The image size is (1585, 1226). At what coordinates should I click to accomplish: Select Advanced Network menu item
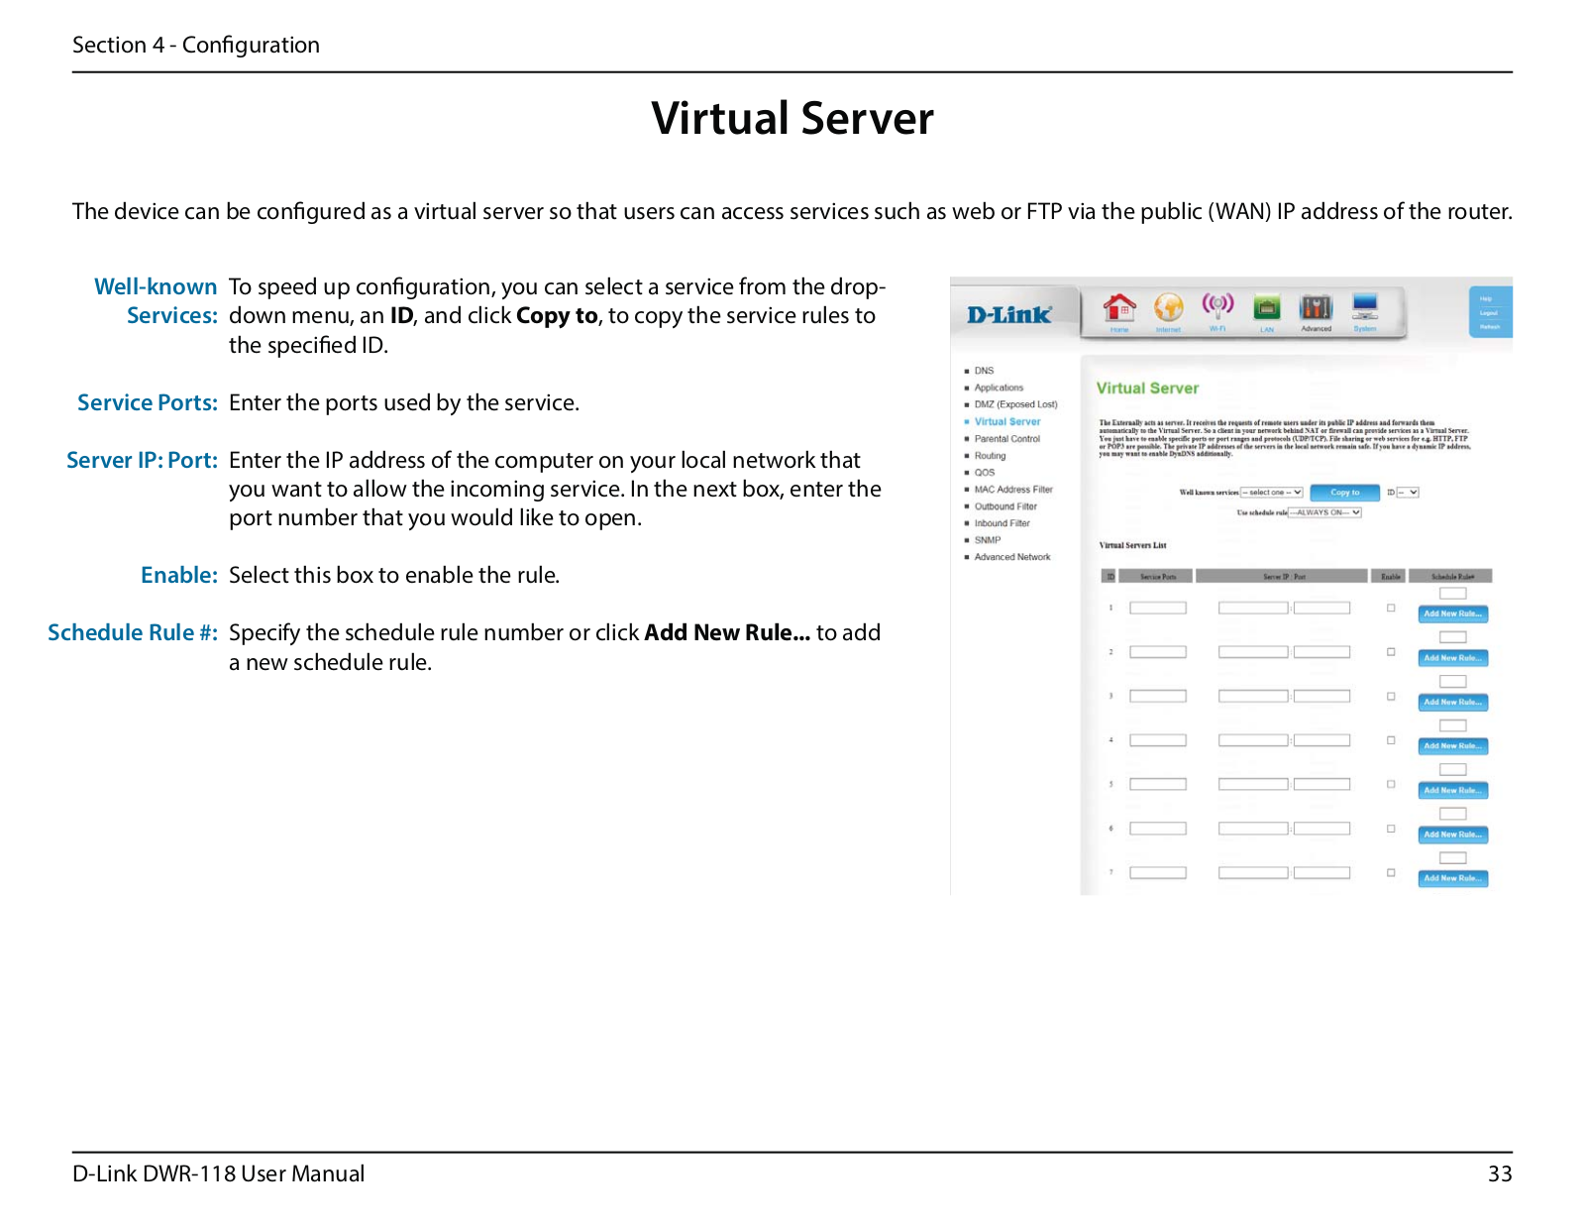click(x=1012, y=557)
